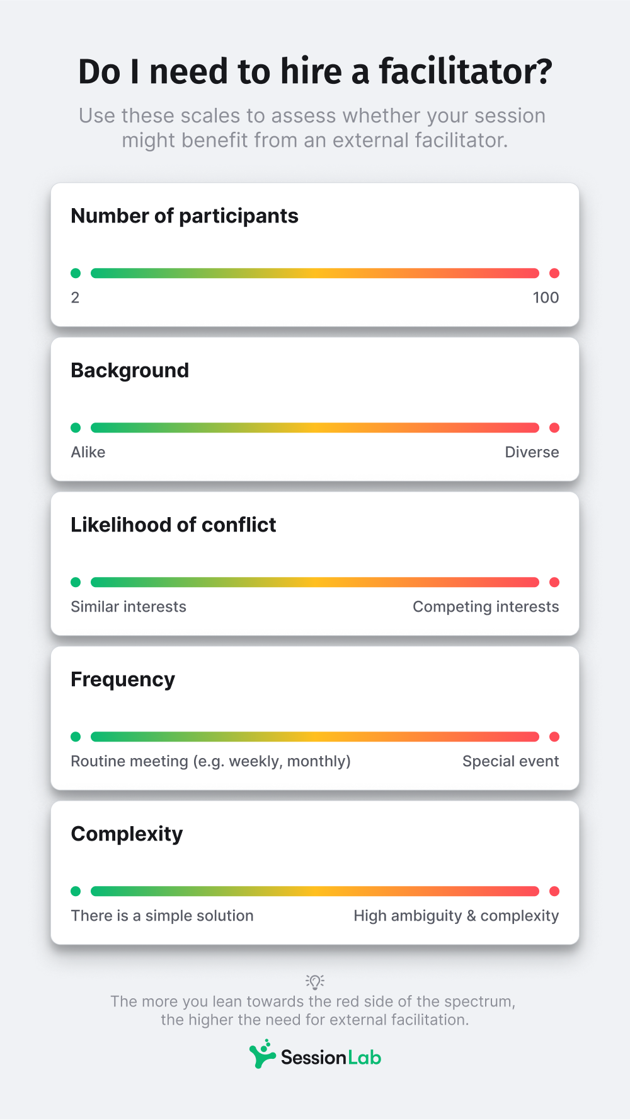Click the Frequency gradient scale bar
Screen dimensions: 630x1120
[315, 737]
